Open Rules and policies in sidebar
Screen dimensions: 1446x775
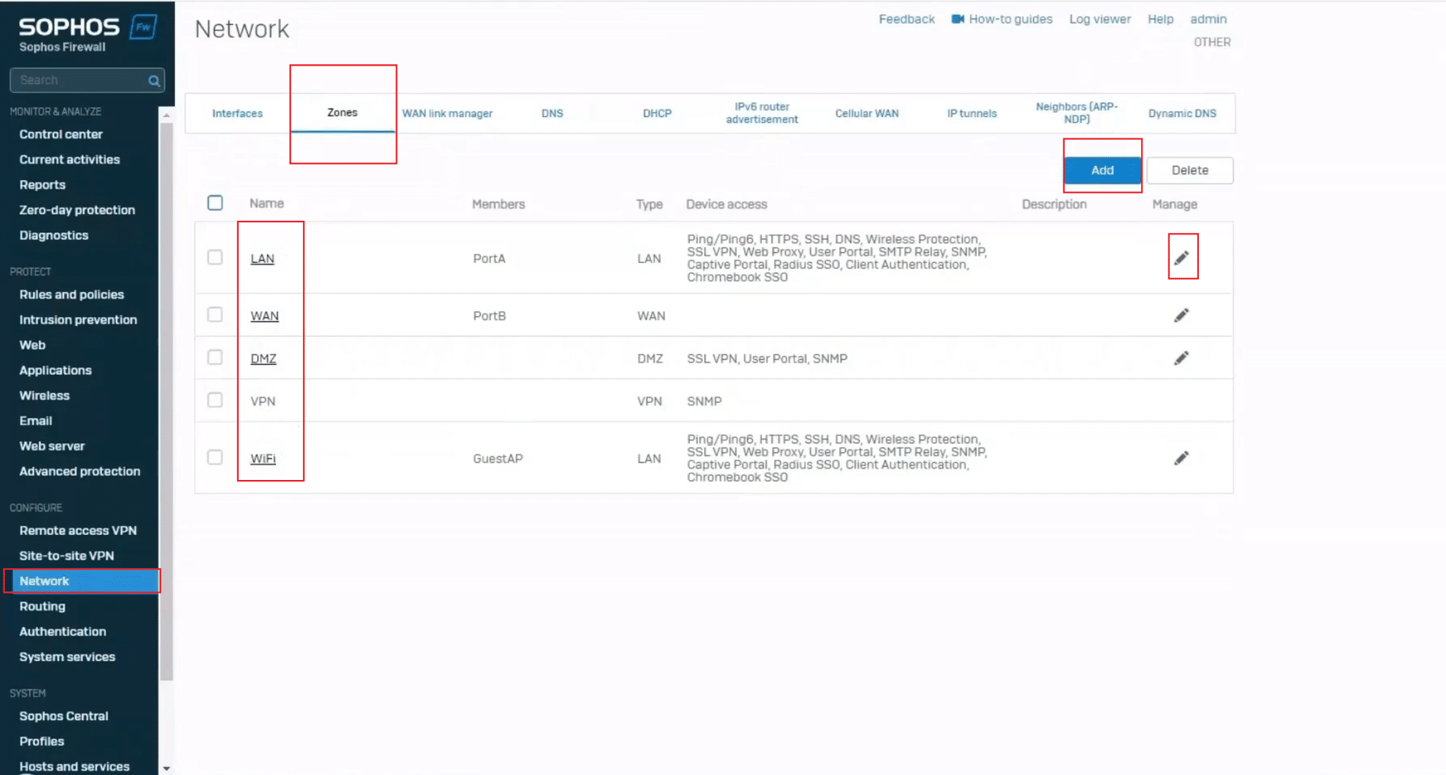71,294
